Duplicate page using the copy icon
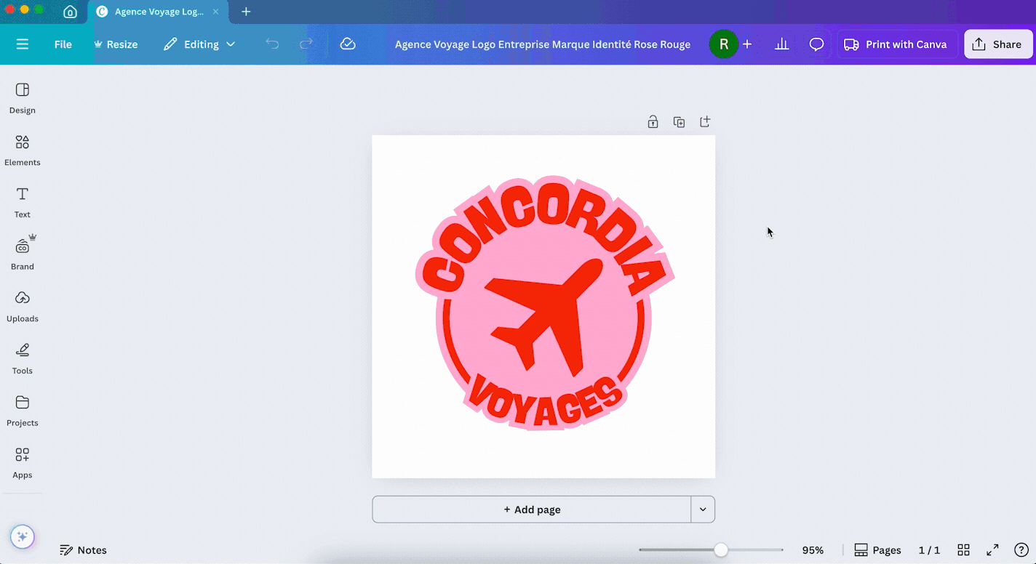 click(679, 122)
